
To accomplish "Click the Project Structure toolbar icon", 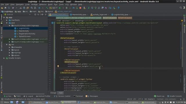I will pos(110,8).
